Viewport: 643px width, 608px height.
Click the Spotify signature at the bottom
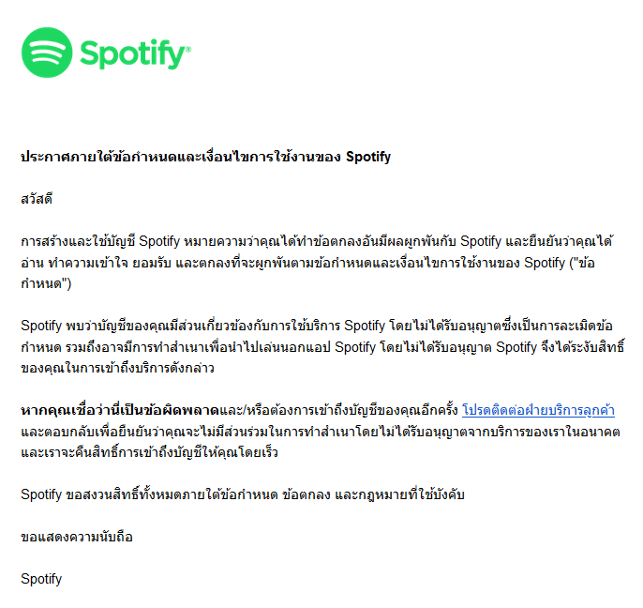(41, 579)
